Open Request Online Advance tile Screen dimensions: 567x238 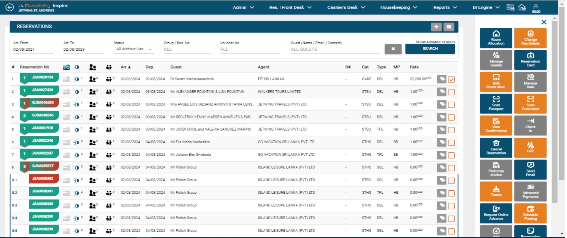tap(496, 213)
